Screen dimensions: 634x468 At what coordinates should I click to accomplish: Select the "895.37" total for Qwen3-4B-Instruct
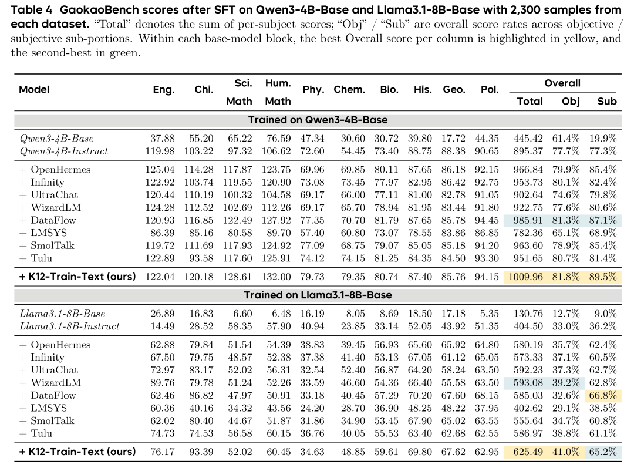pyautogui.click(x=528, y=151)
